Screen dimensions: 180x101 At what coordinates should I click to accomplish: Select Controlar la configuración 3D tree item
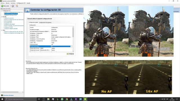tap(11, 14)
